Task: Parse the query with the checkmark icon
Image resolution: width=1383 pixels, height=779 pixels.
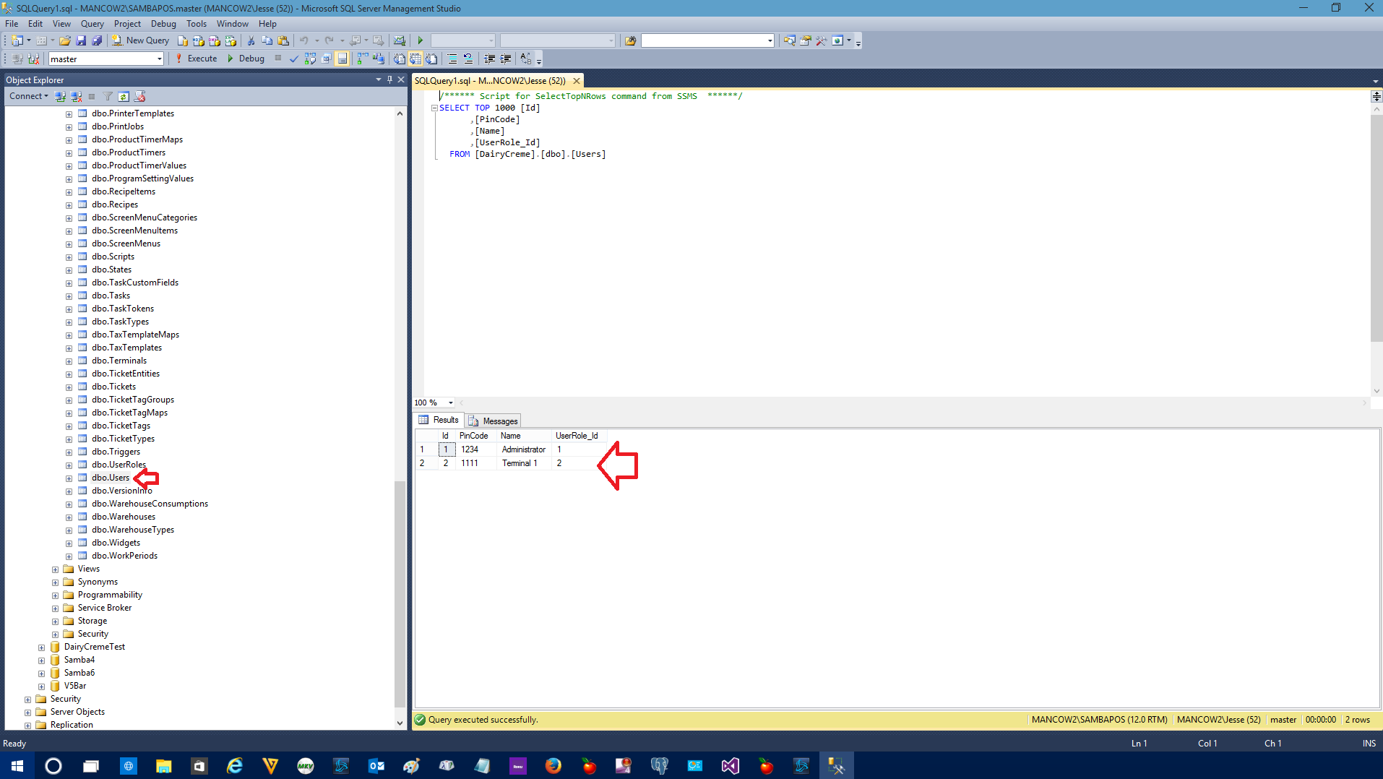Action: [x=293, y=59]
